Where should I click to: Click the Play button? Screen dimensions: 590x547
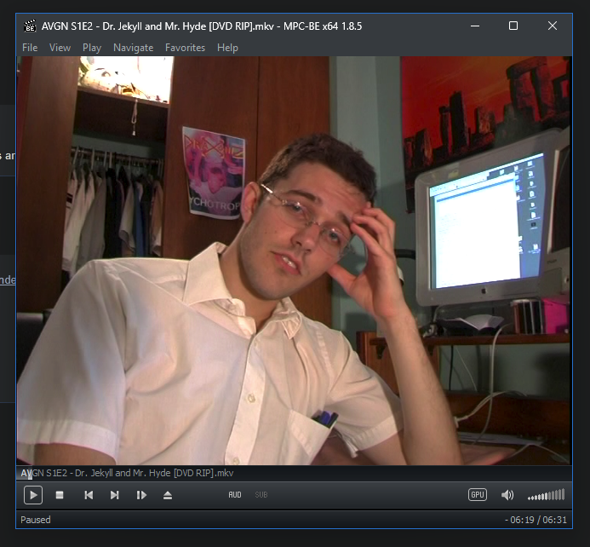pyautogui.click(x=33, y=495)
